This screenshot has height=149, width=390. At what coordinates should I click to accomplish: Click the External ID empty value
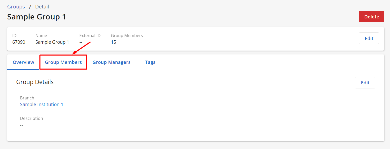pos(81,42)
